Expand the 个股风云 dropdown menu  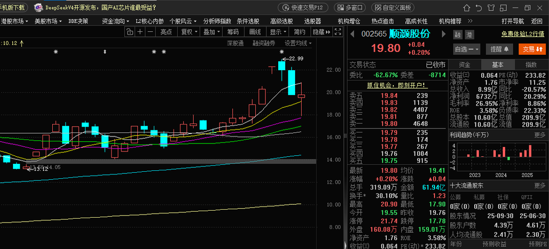[x=183, y=21]
